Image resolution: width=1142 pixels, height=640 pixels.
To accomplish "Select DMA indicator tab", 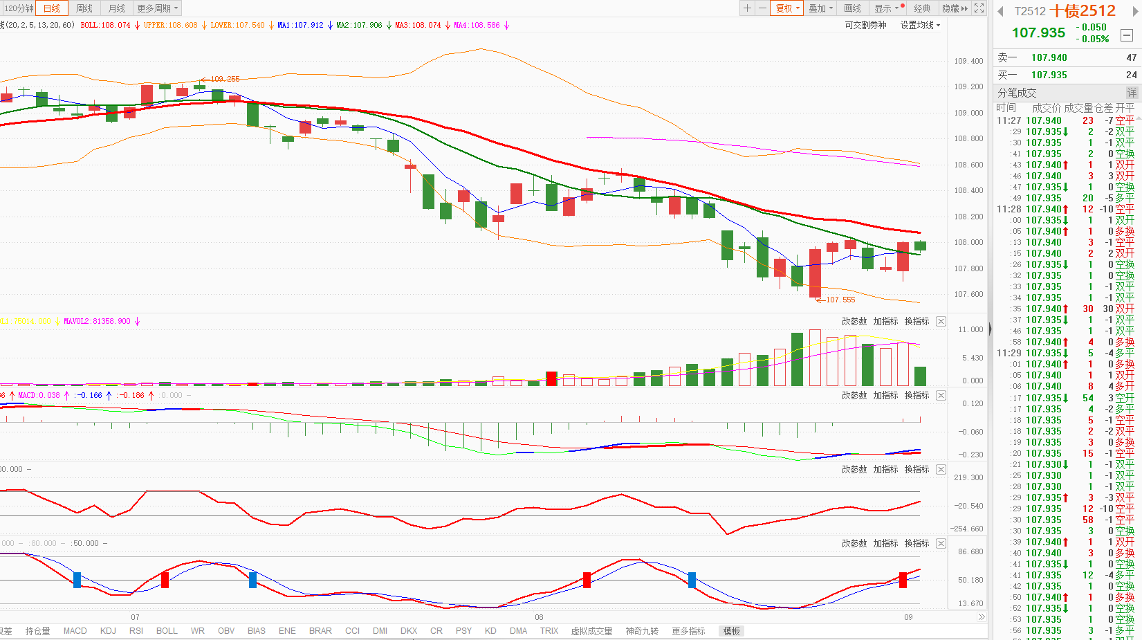I will click(x=518, y=631).
